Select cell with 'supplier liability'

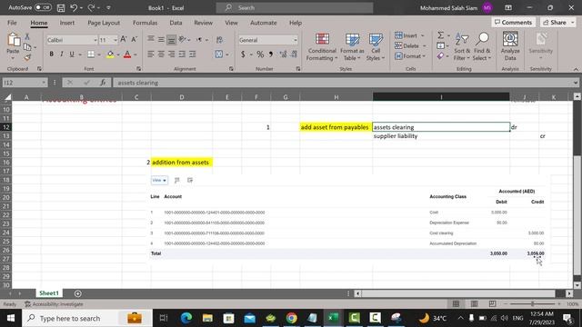(441, 136)
